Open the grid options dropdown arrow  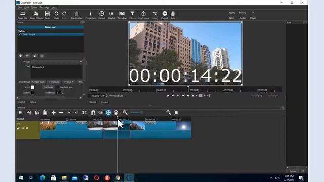point(205,96)
